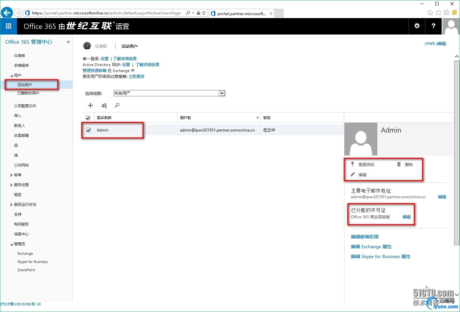Open 已删除的用户 in navigation
460x312 pixels.
28,93
